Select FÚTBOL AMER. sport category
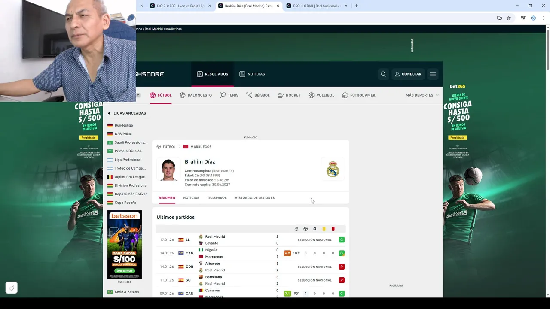The width and height of the screenshot is (550, 309). 359,95
